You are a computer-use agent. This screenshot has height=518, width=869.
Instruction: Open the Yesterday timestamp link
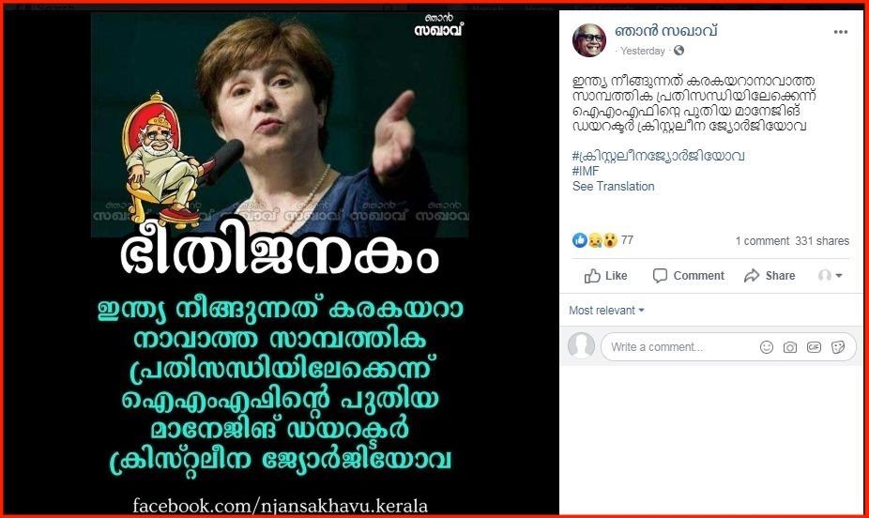(x=642, y=51)
